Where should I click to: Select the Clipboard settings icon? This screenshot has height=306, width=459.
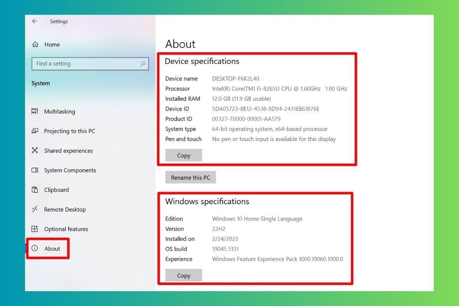[35, 190]
